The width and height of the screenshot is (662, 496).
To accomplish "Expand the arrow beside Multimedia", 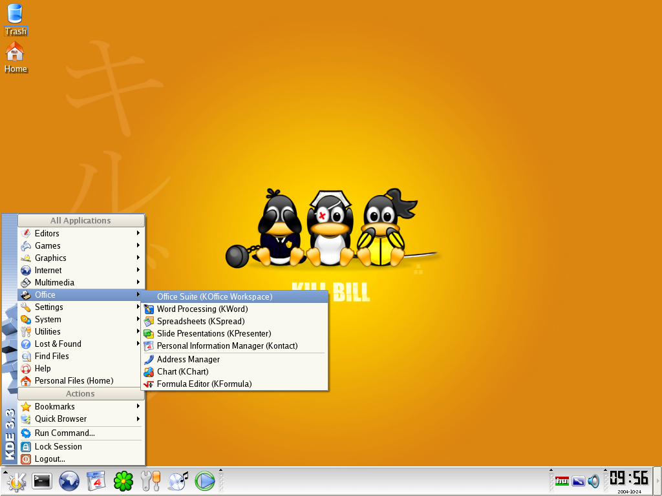I will coord(138,282).
